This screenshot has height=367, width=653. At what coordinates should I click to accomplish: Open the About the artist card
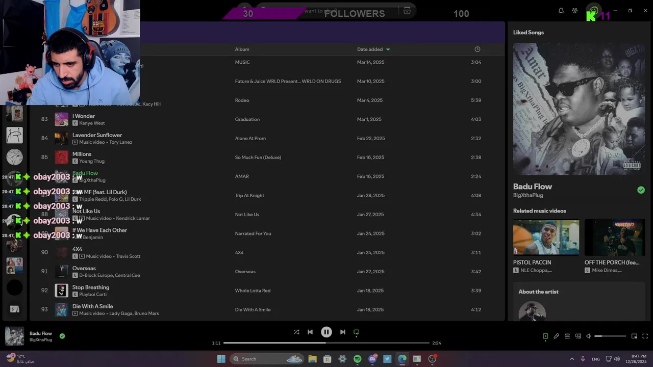pos(579,302)
